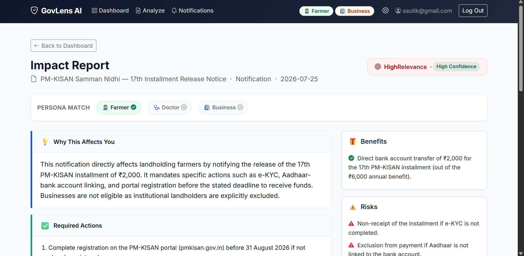Click the page vertical scrollbar thumb
Screen dimensions: 524x256
(521, 49)
